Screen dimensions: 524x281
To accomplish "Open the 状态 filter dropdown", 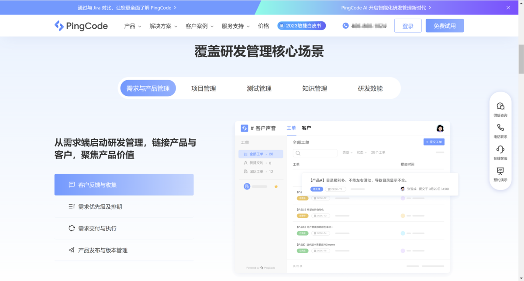I will 362,152.
